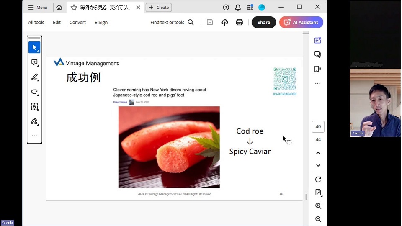Pick the freehand Draw loop tool

pos(34,92)
